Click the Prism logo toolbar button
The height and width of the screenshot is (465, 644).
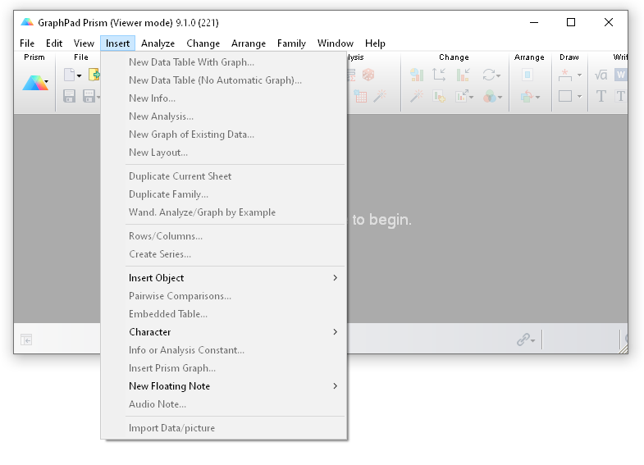(34, 83)
